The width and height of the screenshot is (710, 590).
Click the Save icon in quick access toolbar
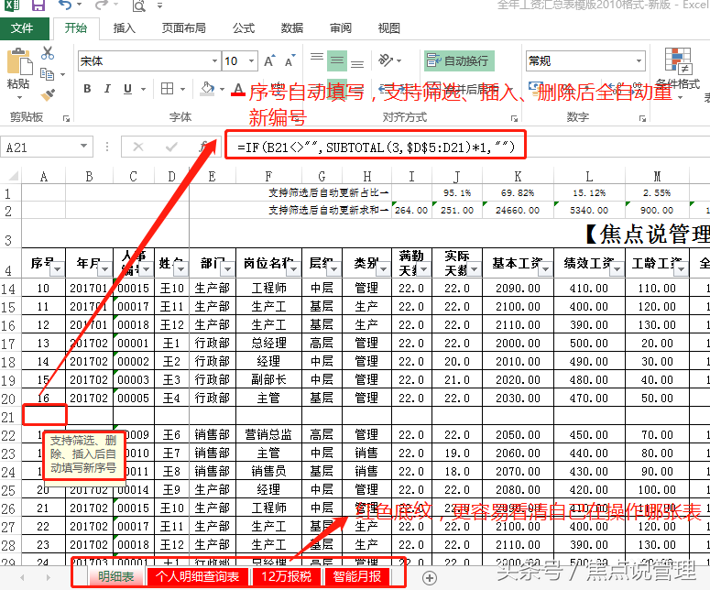38,5
